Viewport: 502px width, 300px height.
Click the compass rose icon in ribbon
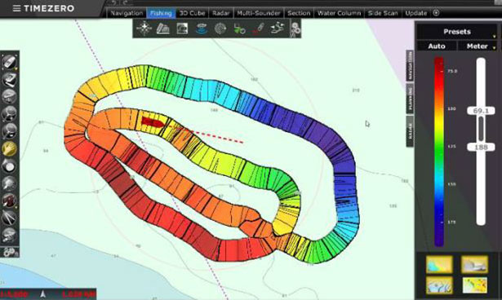pos(144,29)
